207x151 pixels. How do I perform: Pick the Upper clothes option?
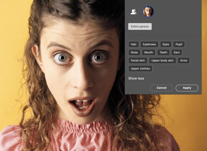140,69
